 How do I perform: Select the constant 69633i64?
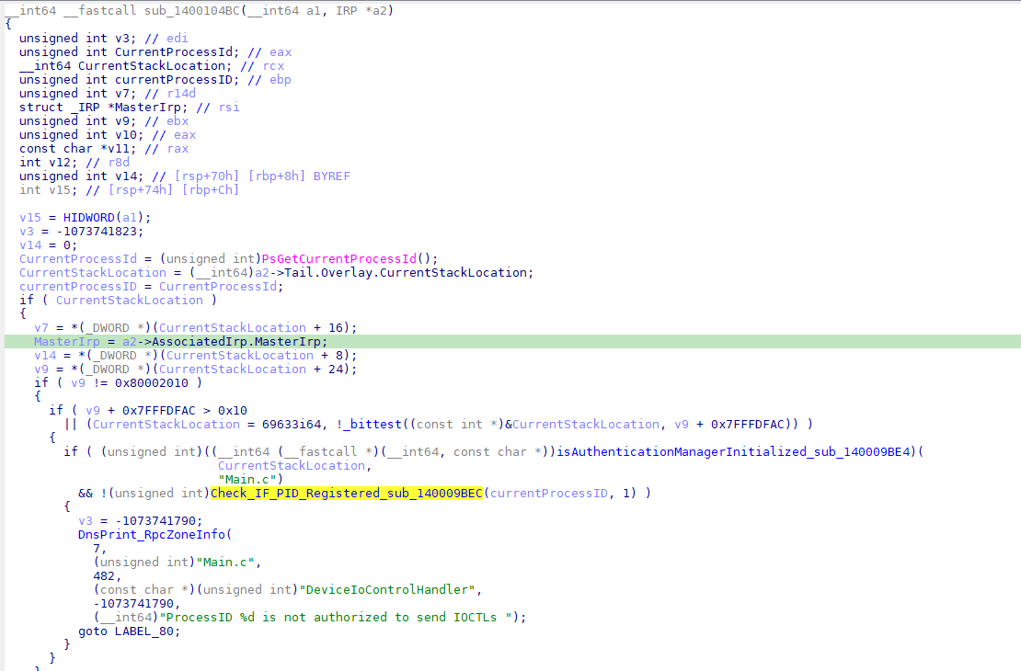click(x=292, y=425)
